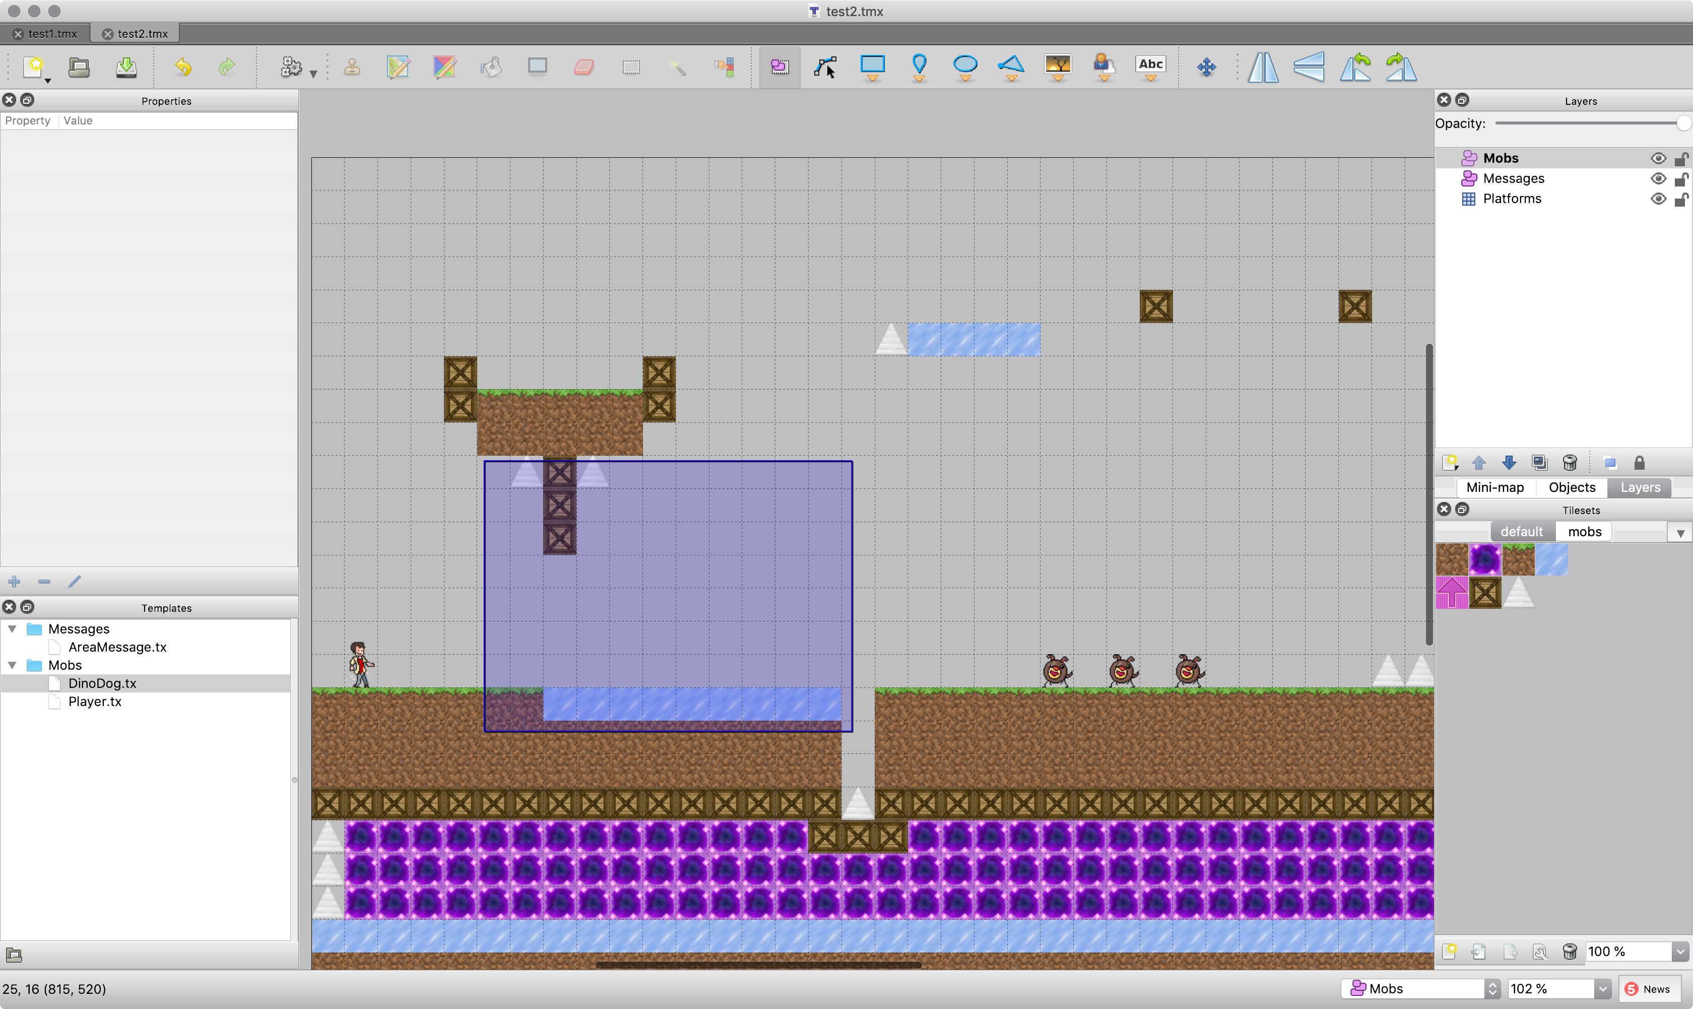Select the purple portal tile swatch
1693x1009 pixels.
click(x=1485, y=559)
